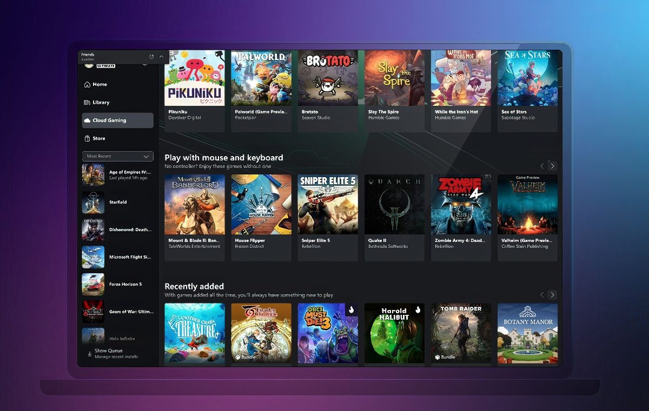This screenshot has height=411, width=649.
Task: Open Age of Empires IV in recents
Action: click(117, 174)
